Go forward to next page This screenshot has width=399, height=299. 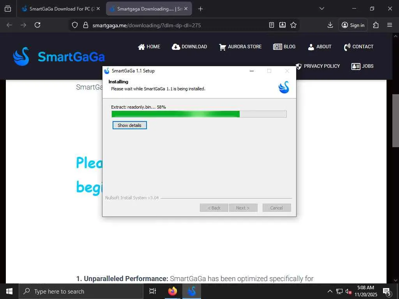[23, 25]
